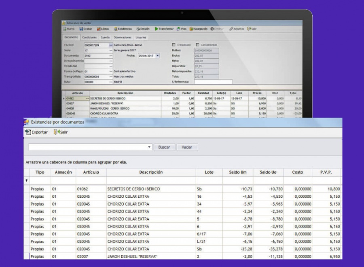The image size is (364, 267).
Task: Open the Vendedor lookup ellipsis button
Action: pyautogui.click(x=111, y=66)
